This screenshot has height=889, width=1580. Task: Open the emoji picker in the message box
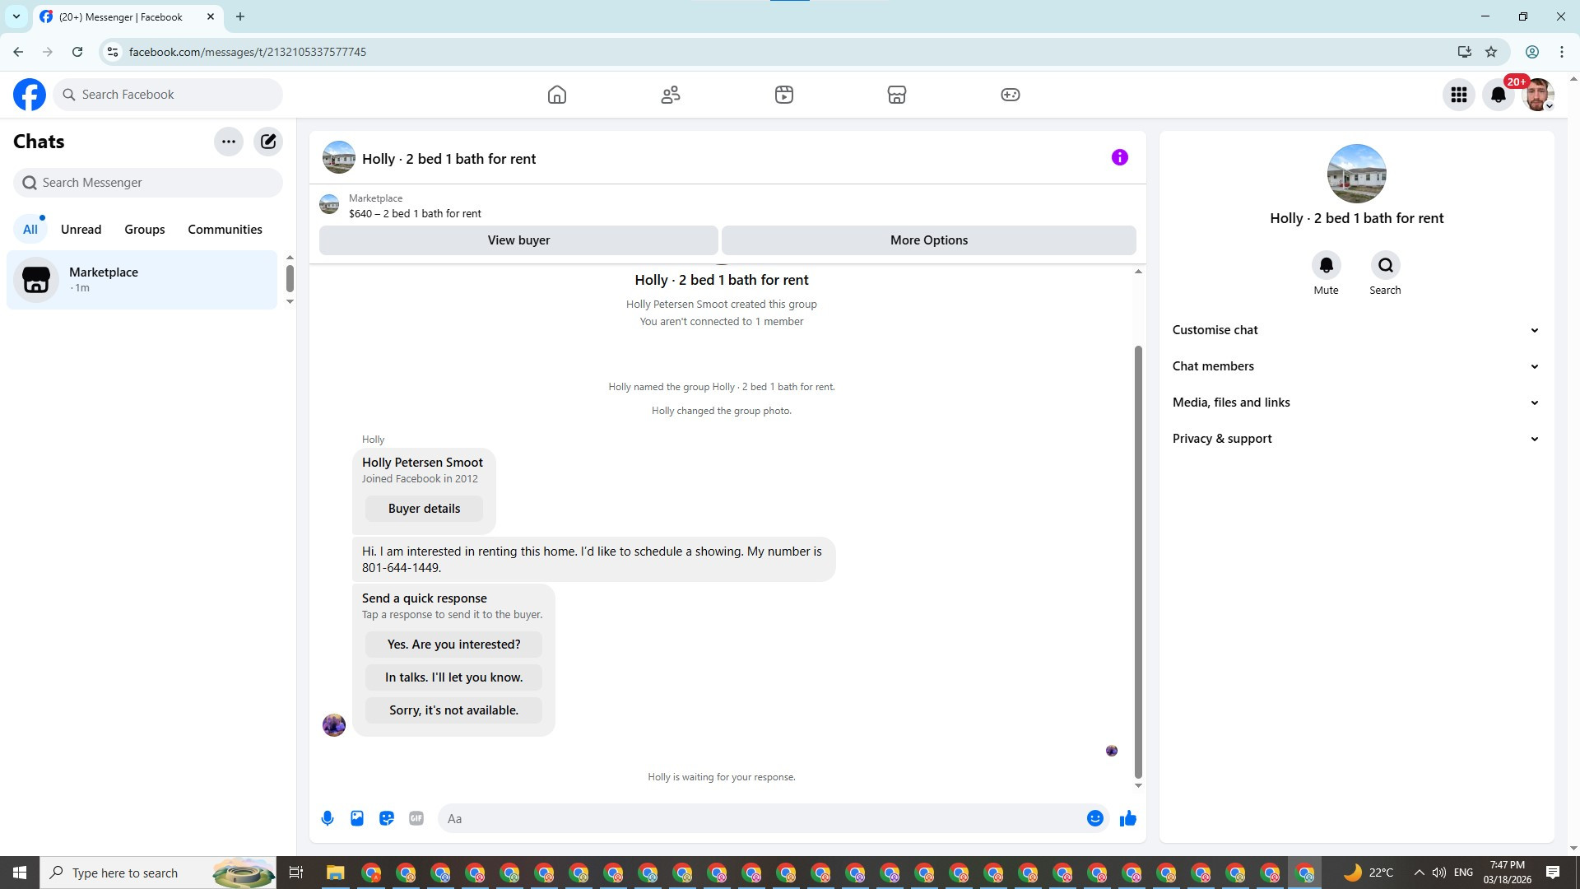pyautogui.click(x=1094, y=818)
